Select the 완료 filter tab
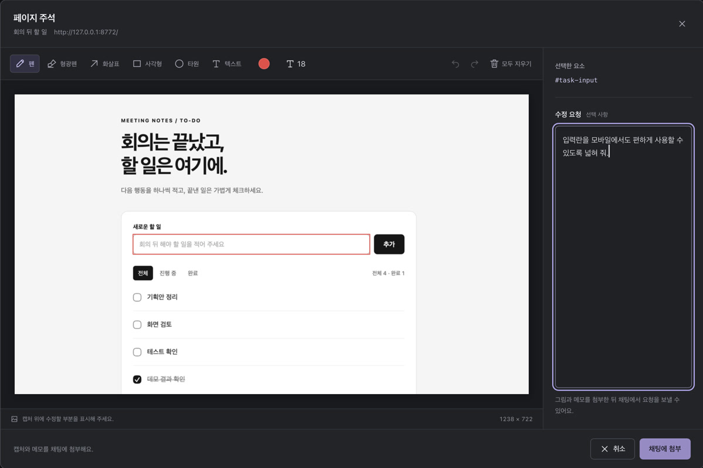703x468 pixels. (193, 273)
